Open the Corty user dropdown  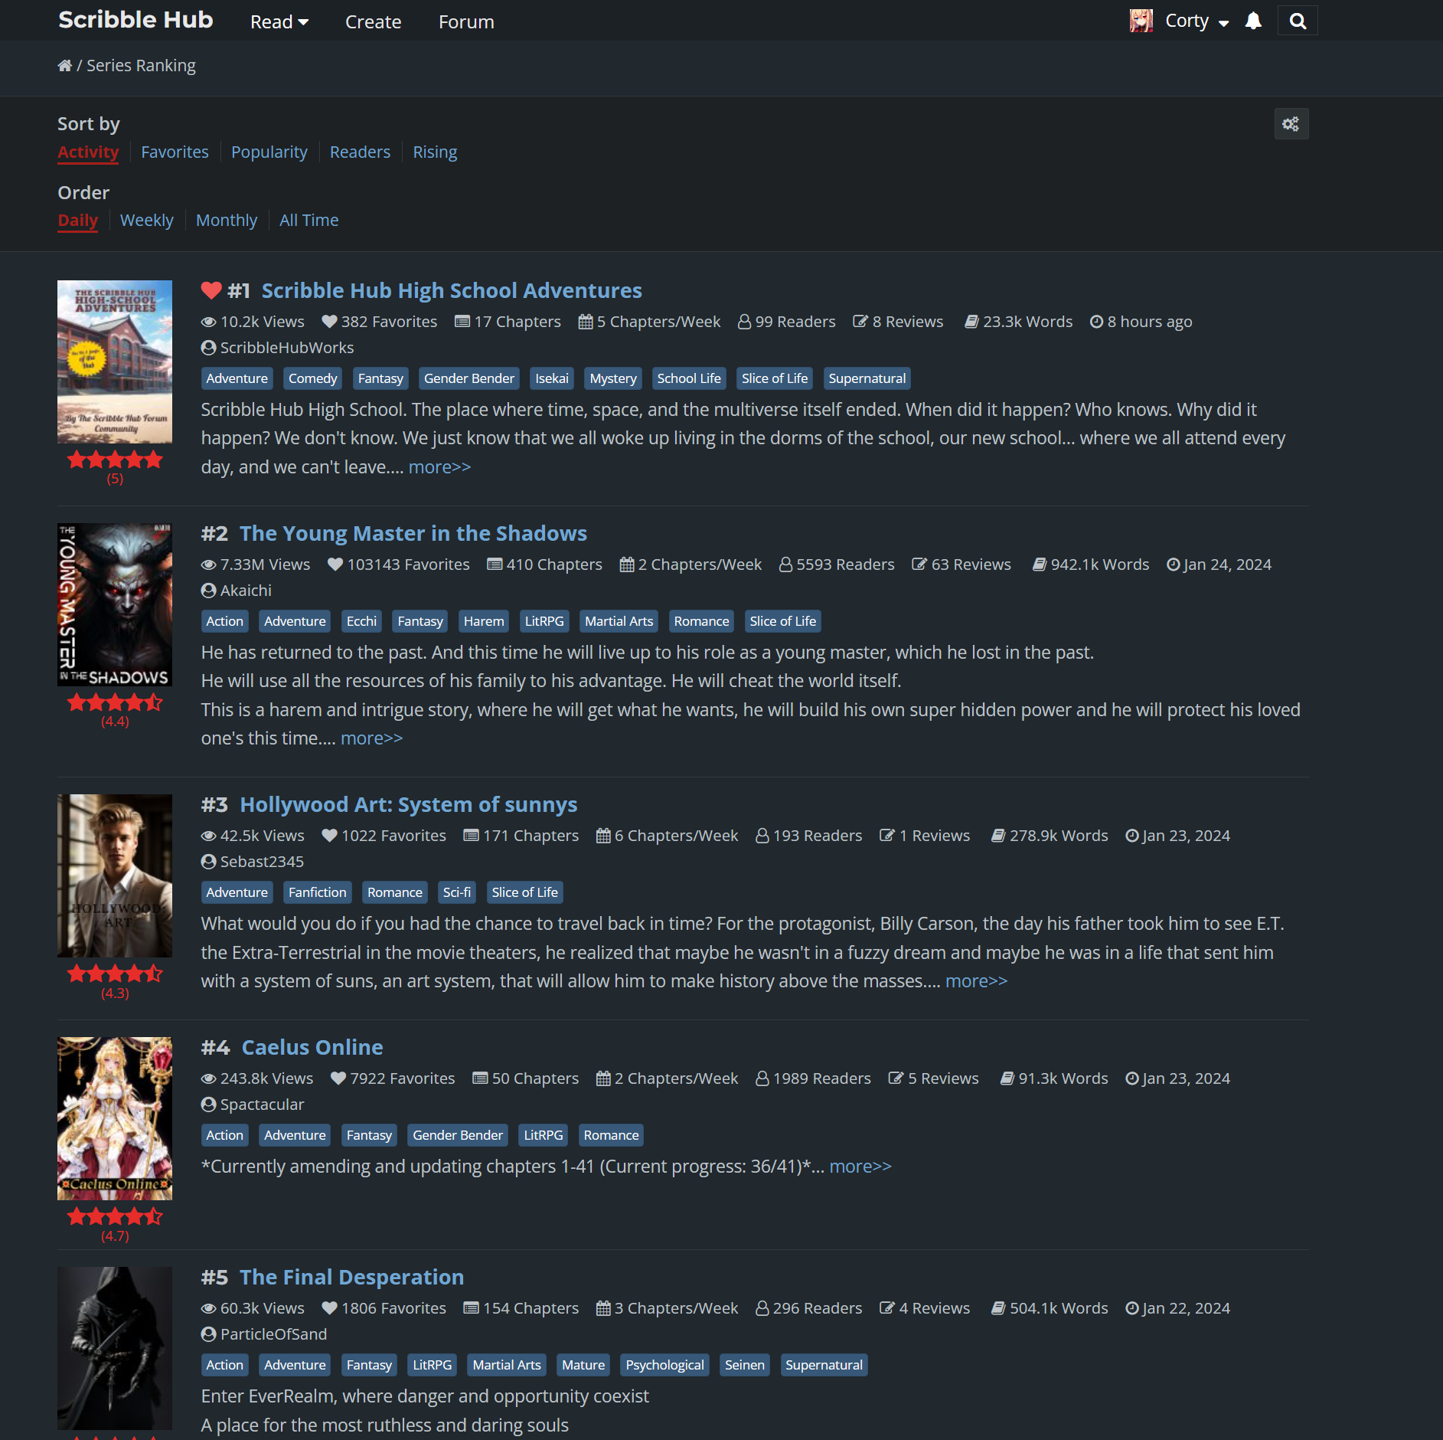(1197, 21)
